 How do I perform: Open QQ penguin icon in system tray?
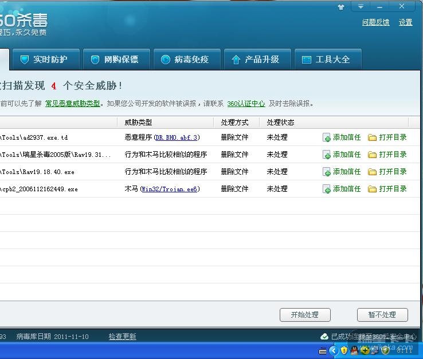pos(354,350)
